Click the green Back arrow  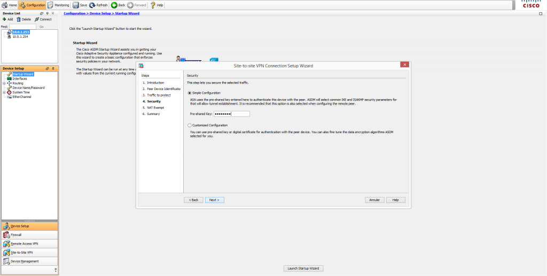point(118,5)
